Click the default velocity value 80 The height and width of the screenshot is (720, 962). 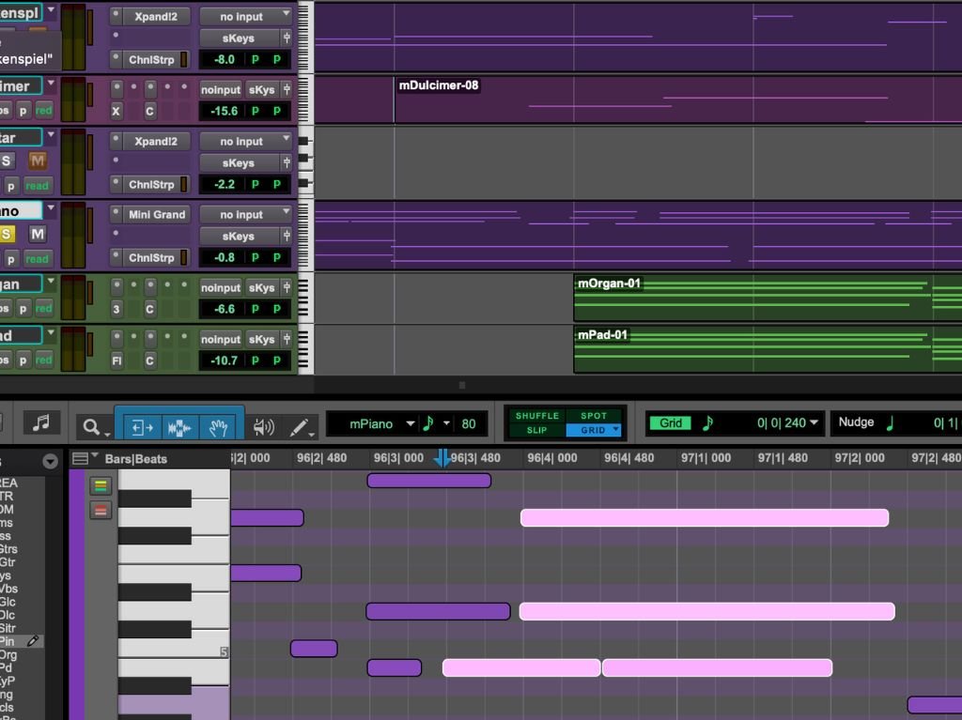(469, 423)
